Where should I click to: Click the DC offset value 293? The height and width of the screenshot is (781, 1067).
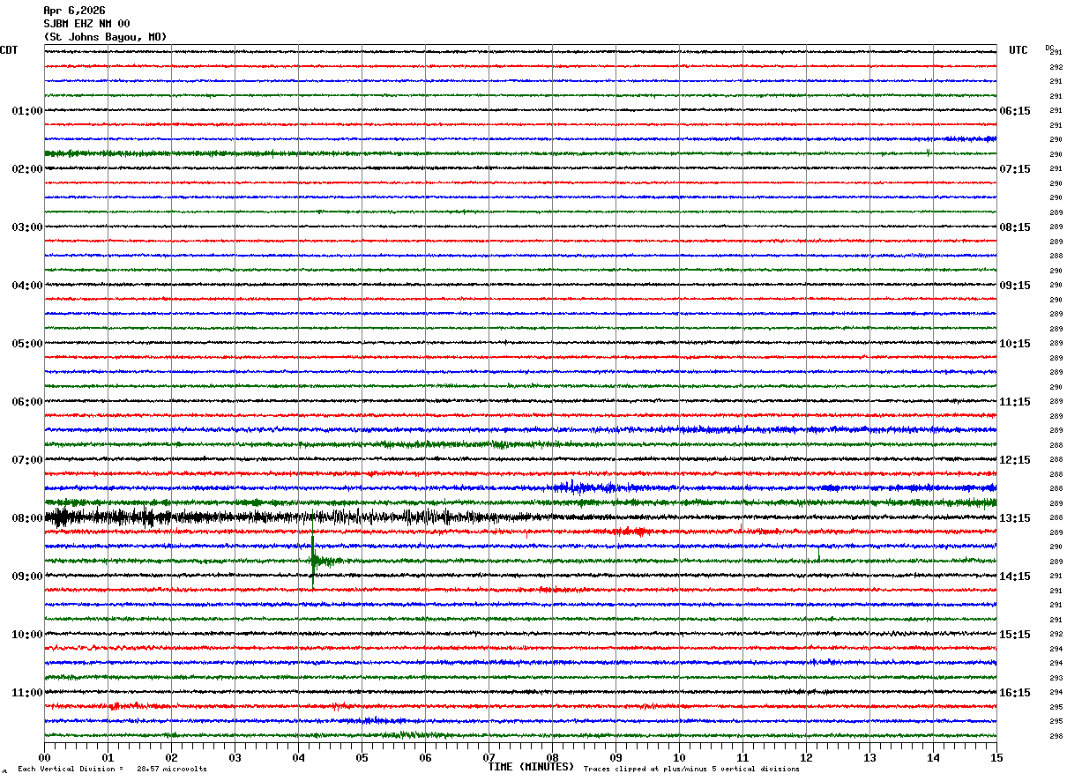1056,678
